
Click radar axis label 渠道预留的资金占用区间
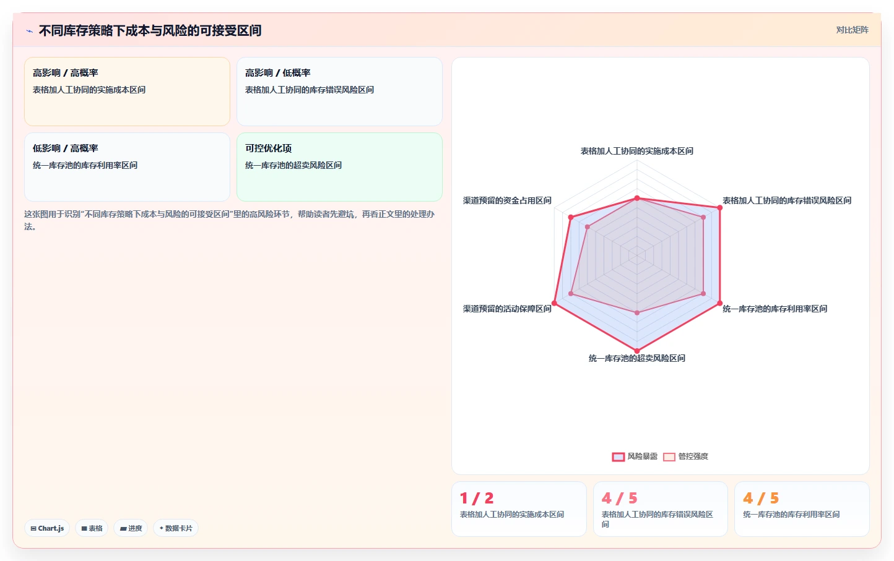tap(507, 200)
